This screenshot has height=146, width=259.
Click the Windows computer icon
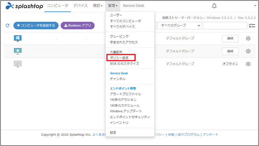pos(18,39)
